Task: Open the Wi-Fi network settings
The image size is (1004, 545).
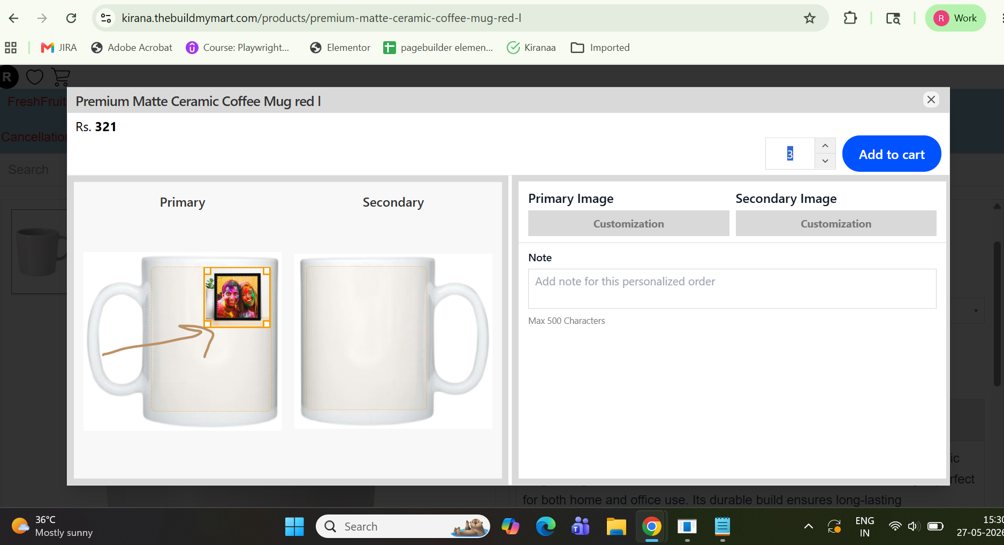Action: pos(895,526)
